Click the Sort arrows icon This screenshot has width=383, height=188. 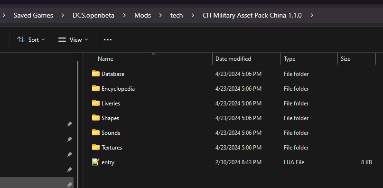pos(21,39)
